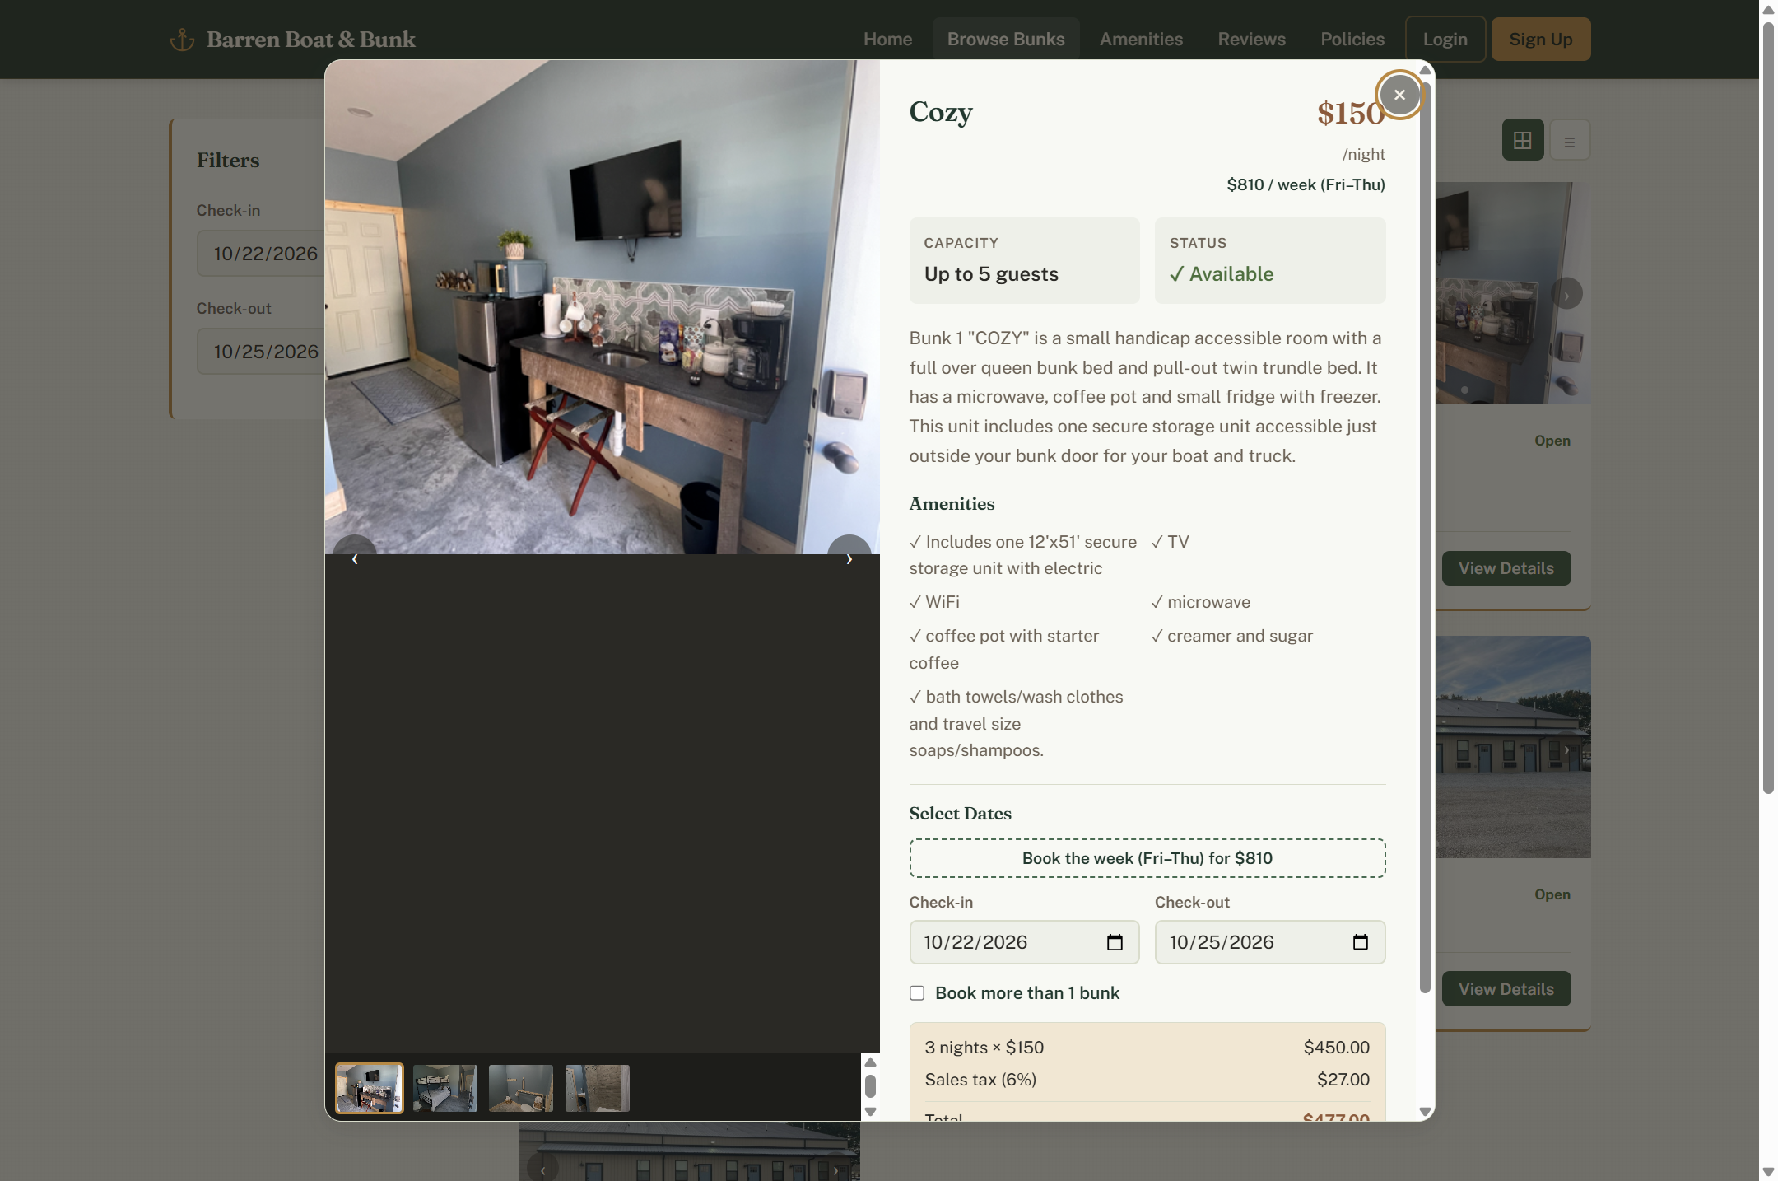
Task: Switch to grid view layout
Action: click(1522, 140)
